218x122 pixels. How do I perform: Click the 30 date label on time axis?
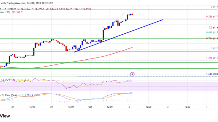point(51,107)
